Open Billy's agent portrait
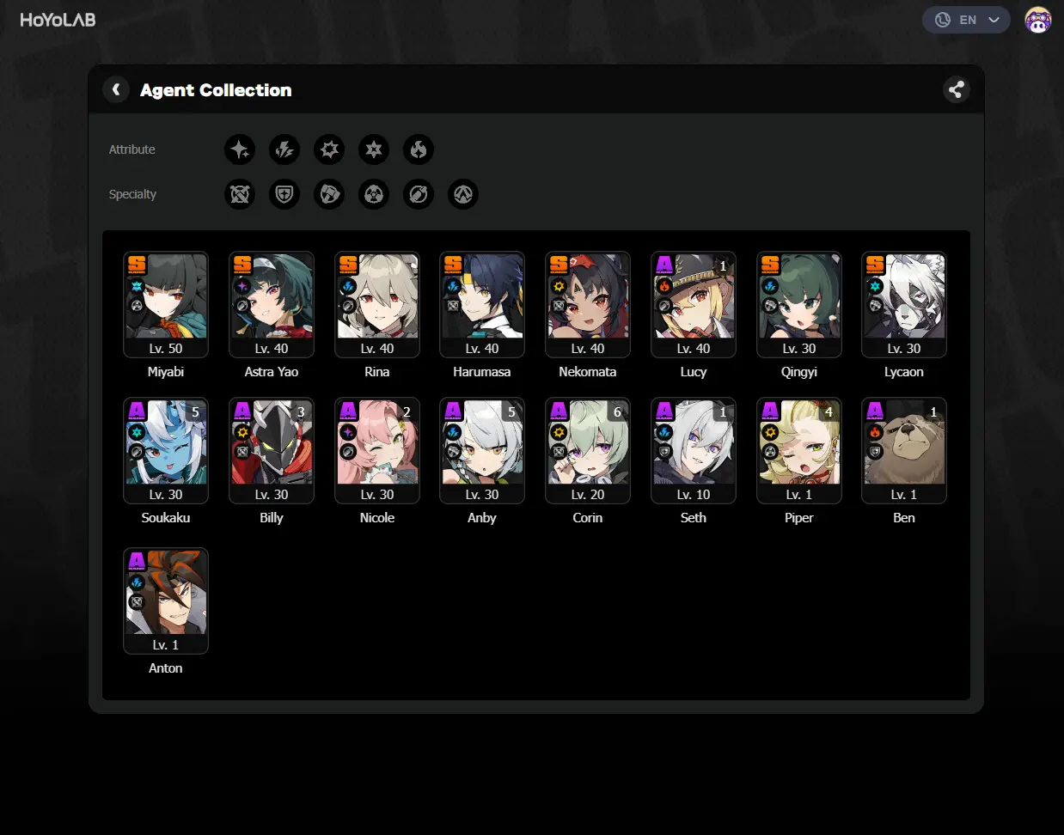This screenshot has width=1064, height=835. 272,450
